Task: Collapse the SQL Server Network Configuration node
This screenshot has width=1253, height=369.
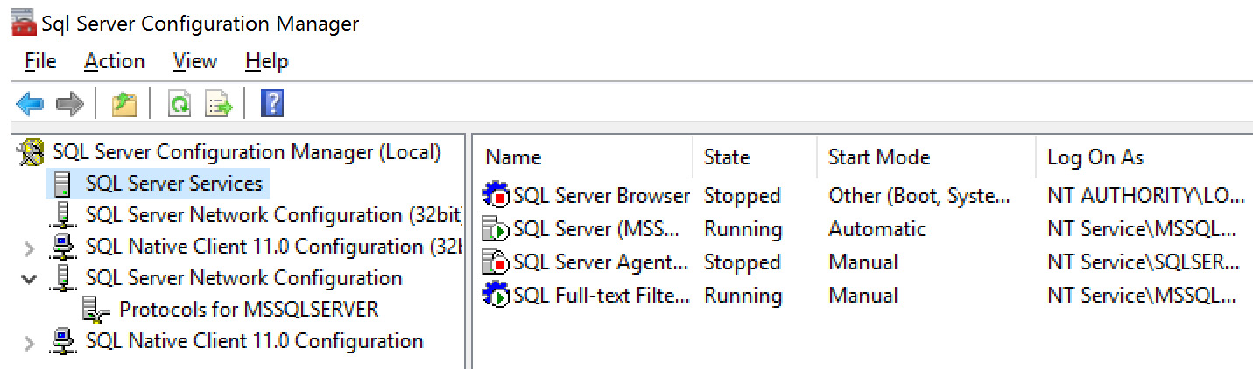Action: coord(29,279)
